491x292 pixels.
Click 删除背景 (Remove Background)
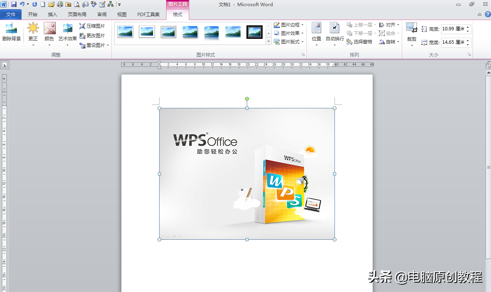point(12,32)
